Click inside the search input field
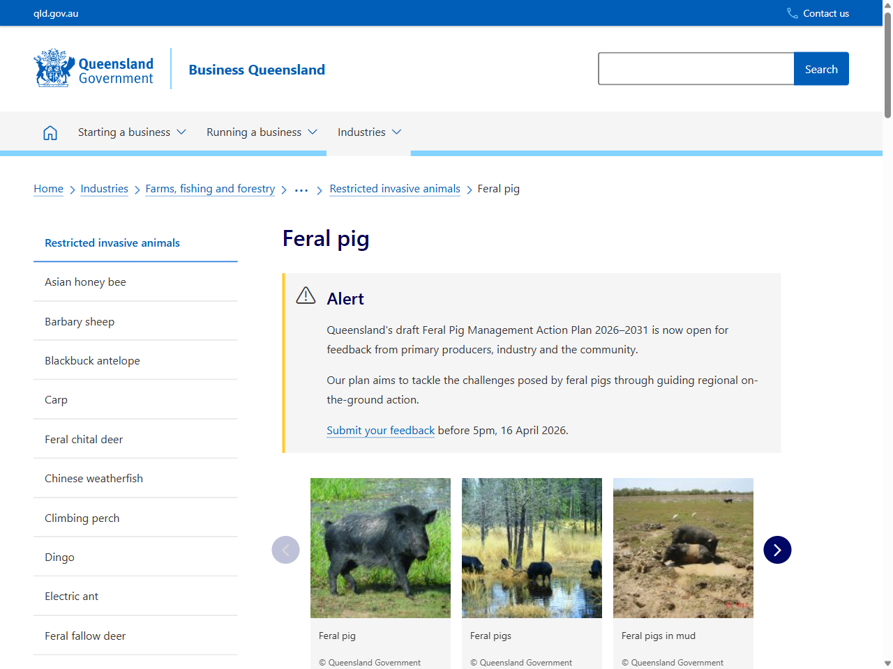Image resolution: width=893 pixels, height=669 pixels. coord(696,68)
